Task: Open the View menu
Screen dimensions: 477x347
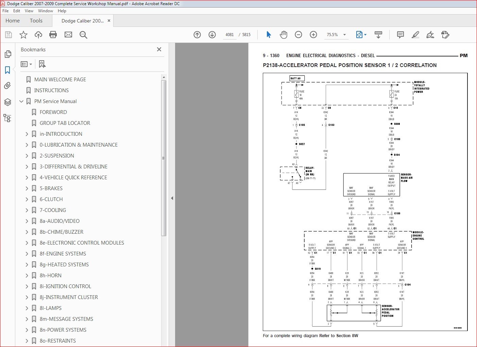Action: tap(29, 11)
